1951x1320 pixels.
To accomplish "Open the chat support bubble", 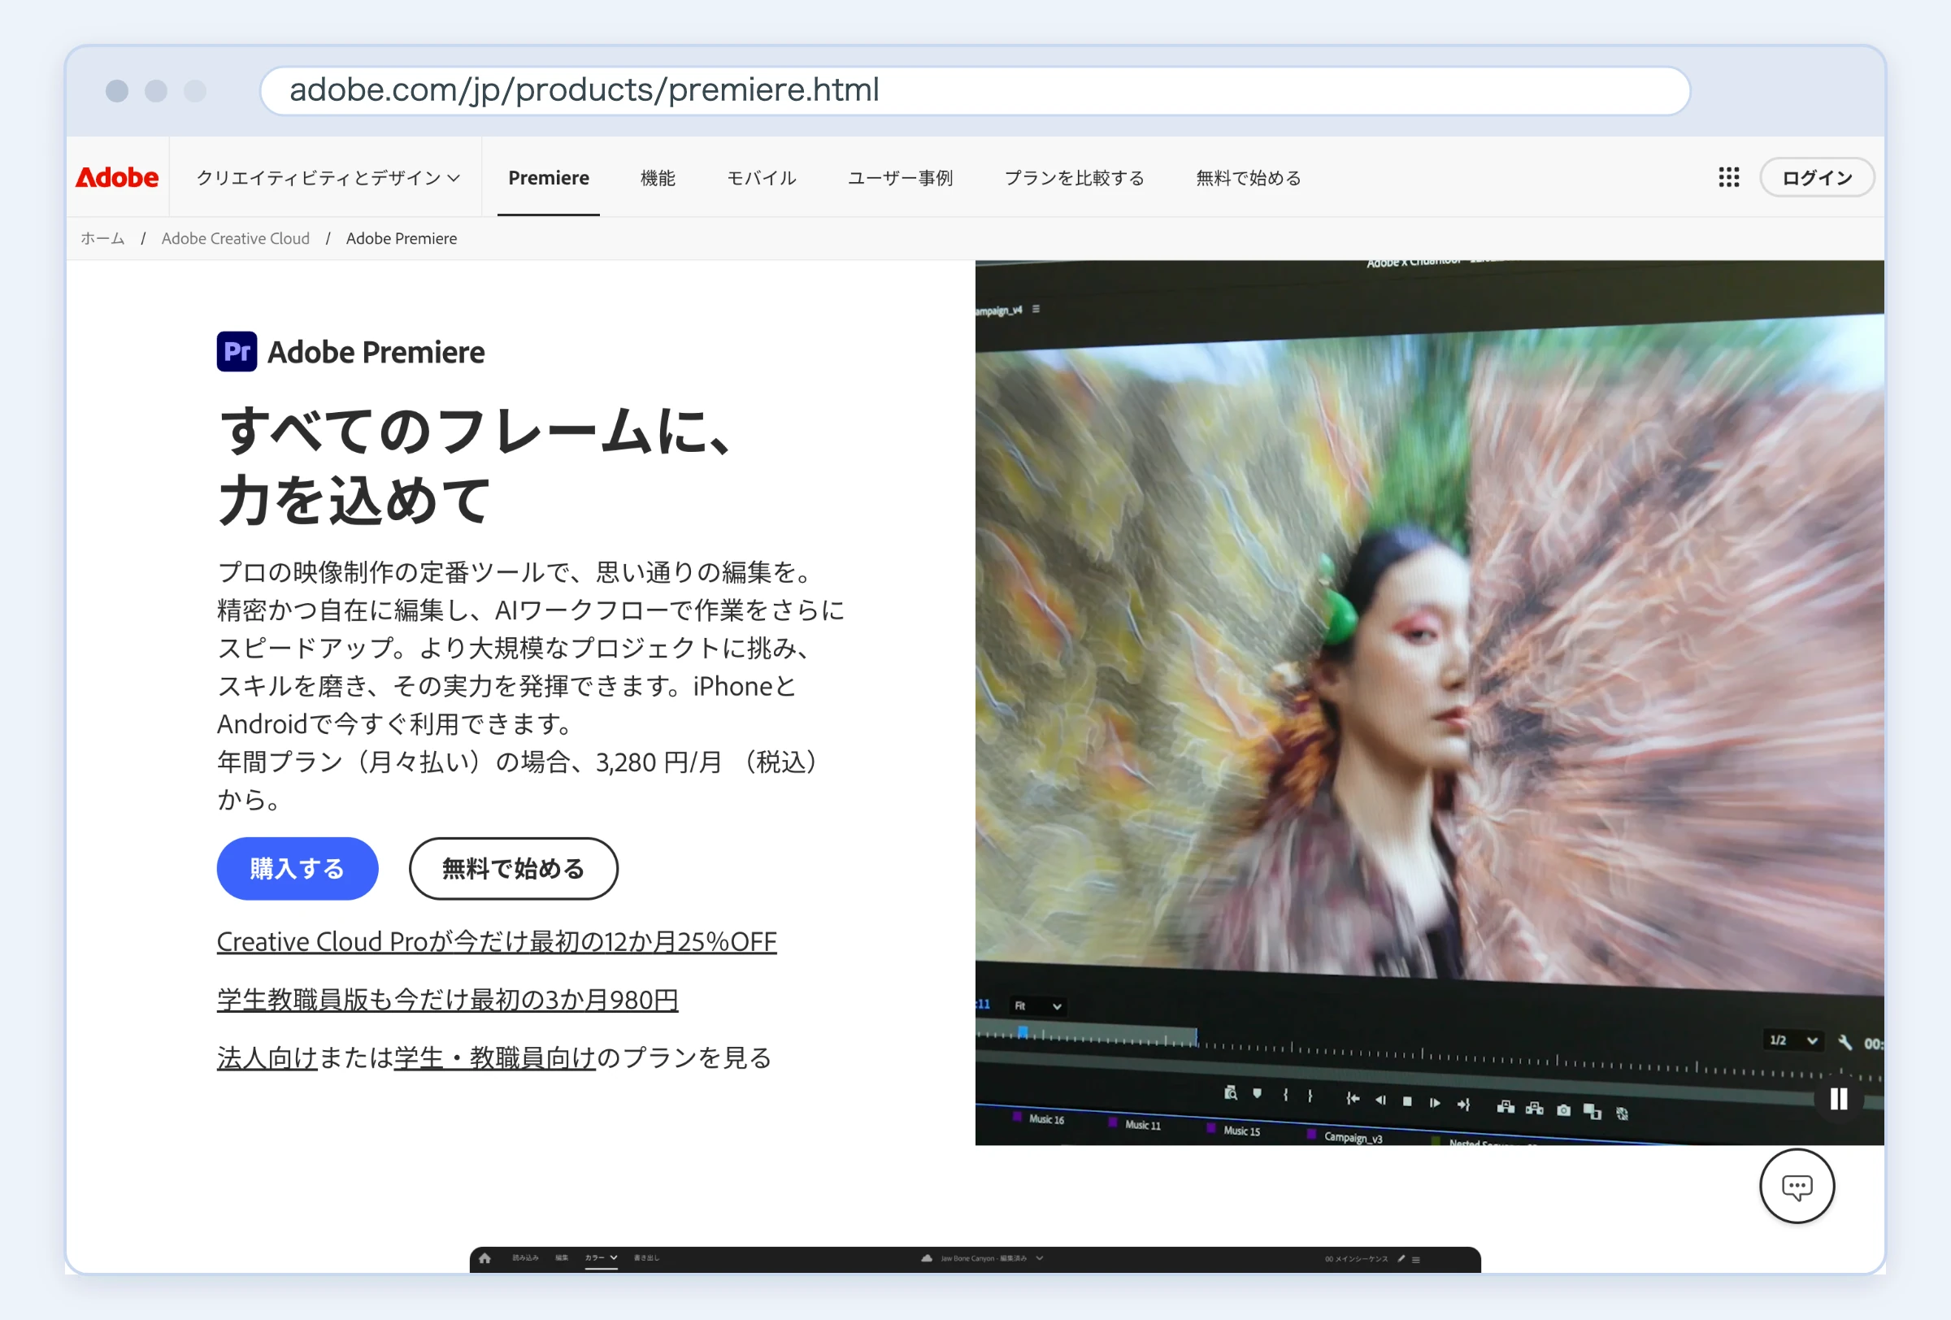I will [1797, 1186].
